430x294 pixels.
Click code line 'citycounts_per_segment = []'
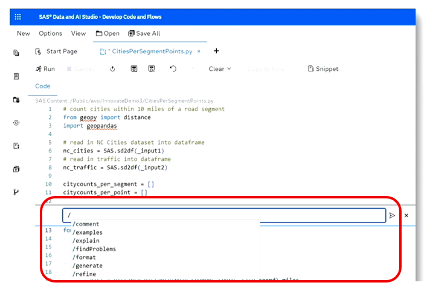(109, 184)
